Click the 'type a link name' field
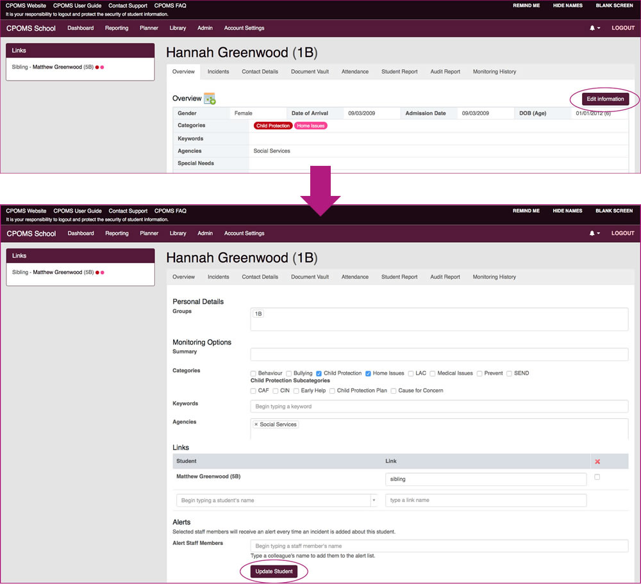This screenshot has width=641, height=584. 486,500
